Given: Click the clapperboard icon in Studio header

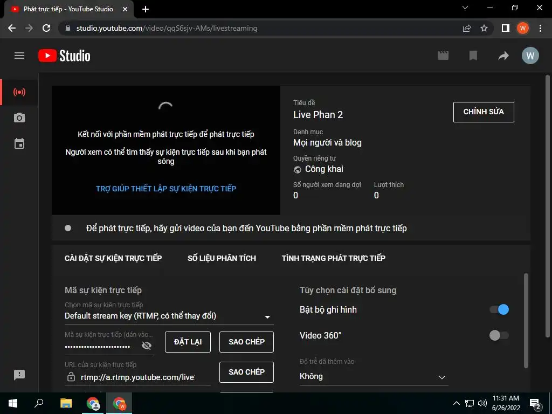Looking at the screenshot, I should [443, 56].
